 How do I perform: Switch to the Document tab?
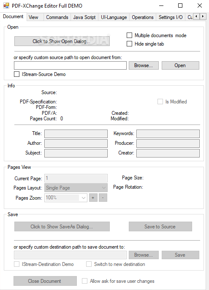tap(14, 16)
